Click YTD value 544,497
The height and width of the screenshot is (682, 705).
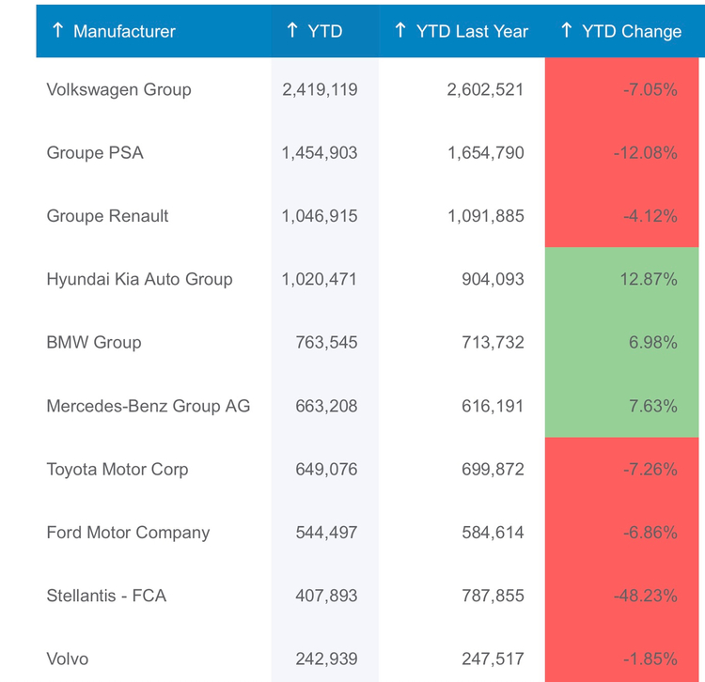point(326,533)
